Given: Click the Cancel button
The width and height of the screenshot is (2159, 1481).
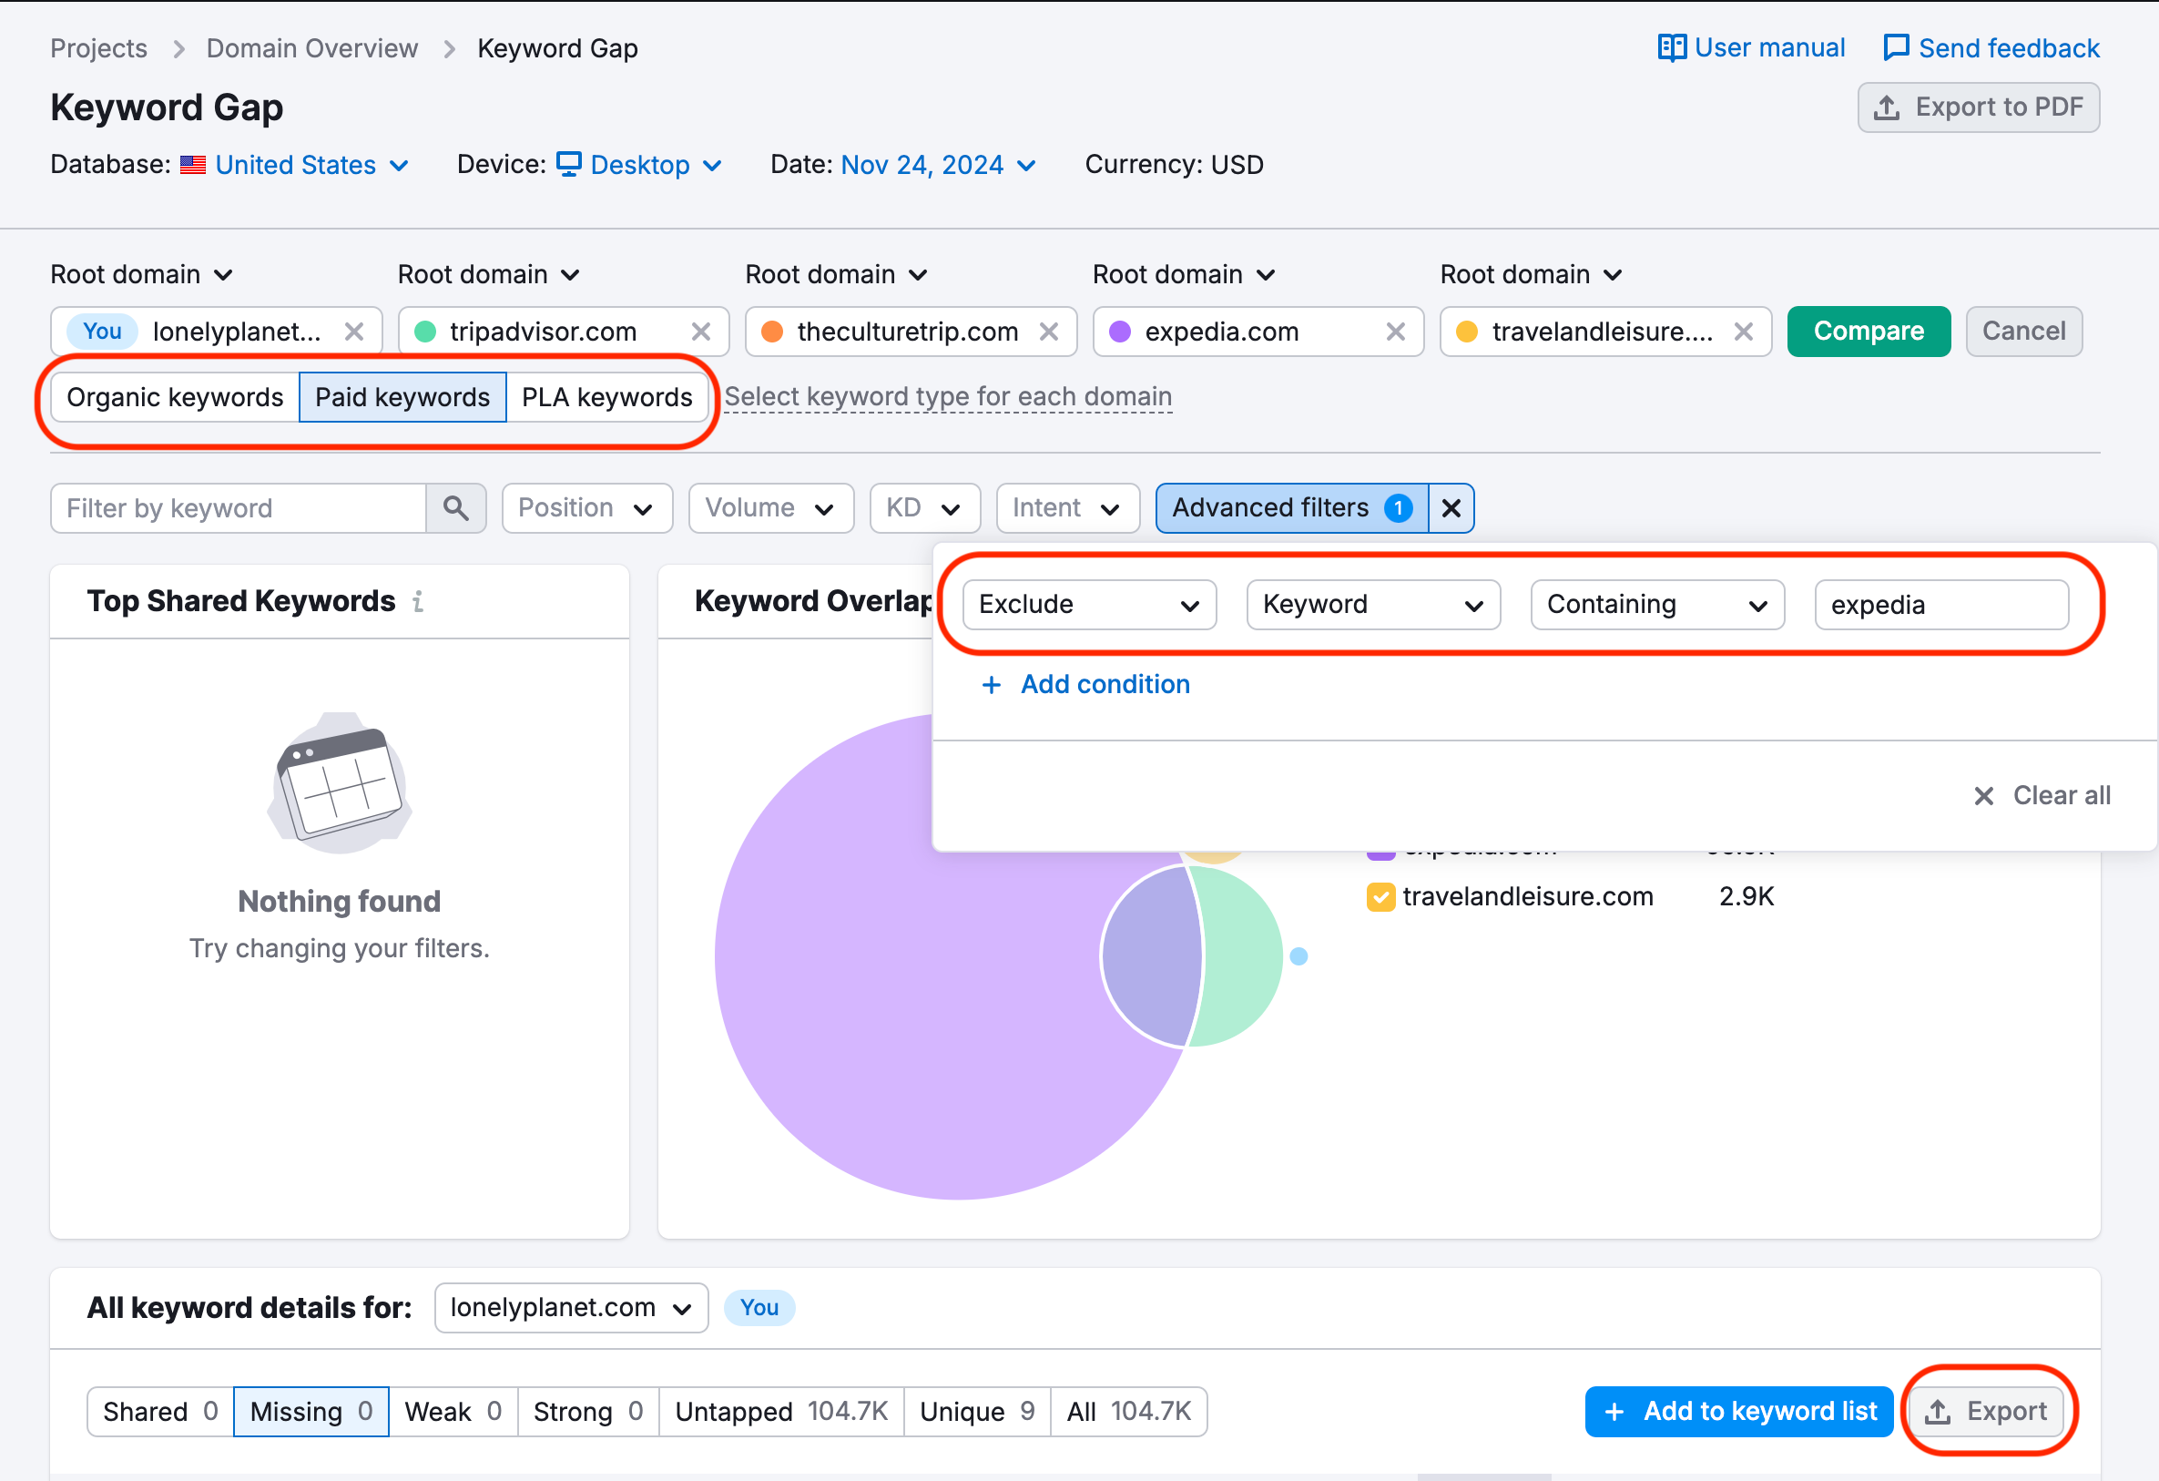Looking at the screenshot, I should [2024, 332].
